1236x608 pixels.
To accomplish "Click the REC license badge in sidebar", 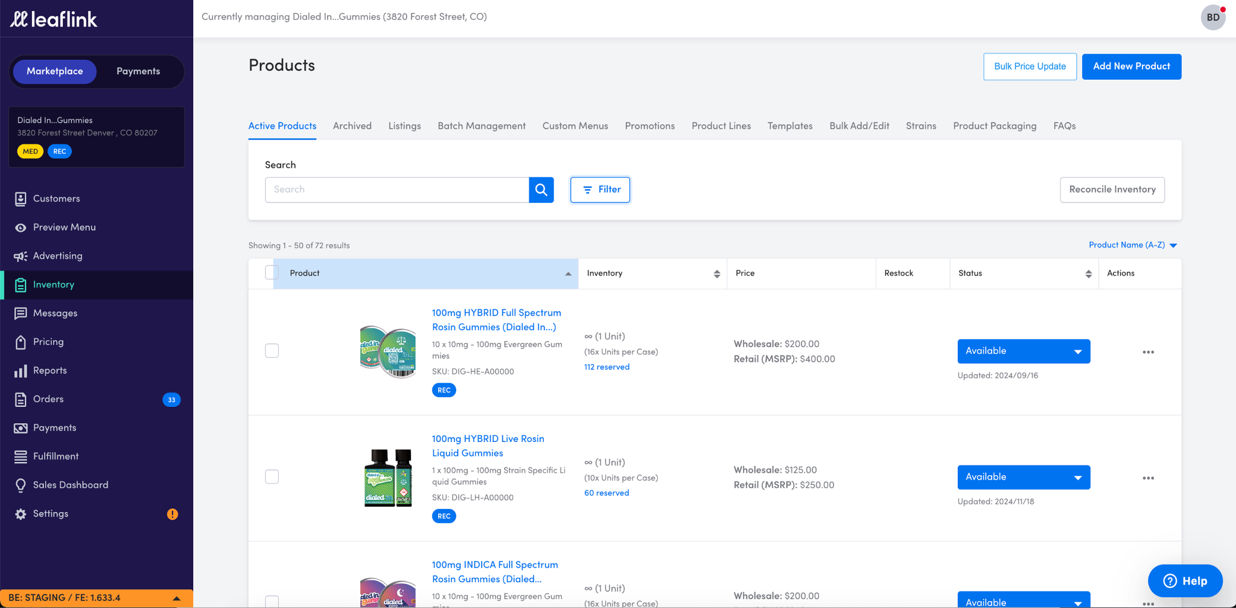I will [60, 152].
